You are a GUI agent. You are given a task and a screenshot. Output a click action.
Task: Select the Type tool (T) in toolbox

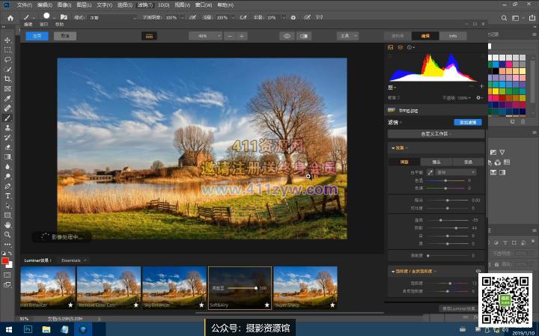[7, 195]
